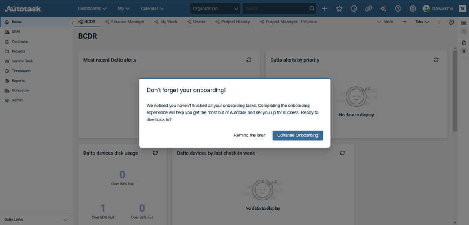
Task: Open Admin in the sidebar
Action: (x=37, y=100)
